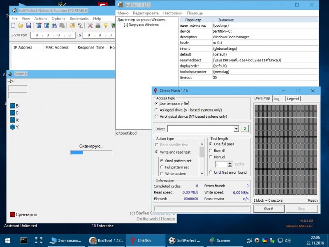This screenshot has height=247, width=329.
Task: Open the Настройки menu in BcdTool
Action: click(173, 13)
